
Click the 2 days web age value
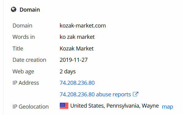tap(67, 72)
